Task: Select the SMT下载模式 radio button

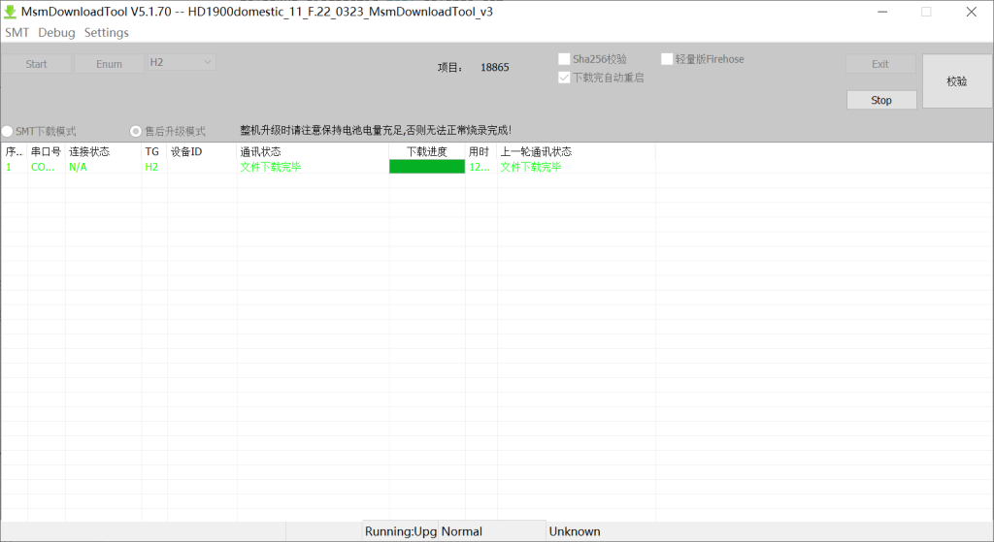Action: tap(7, 131)
